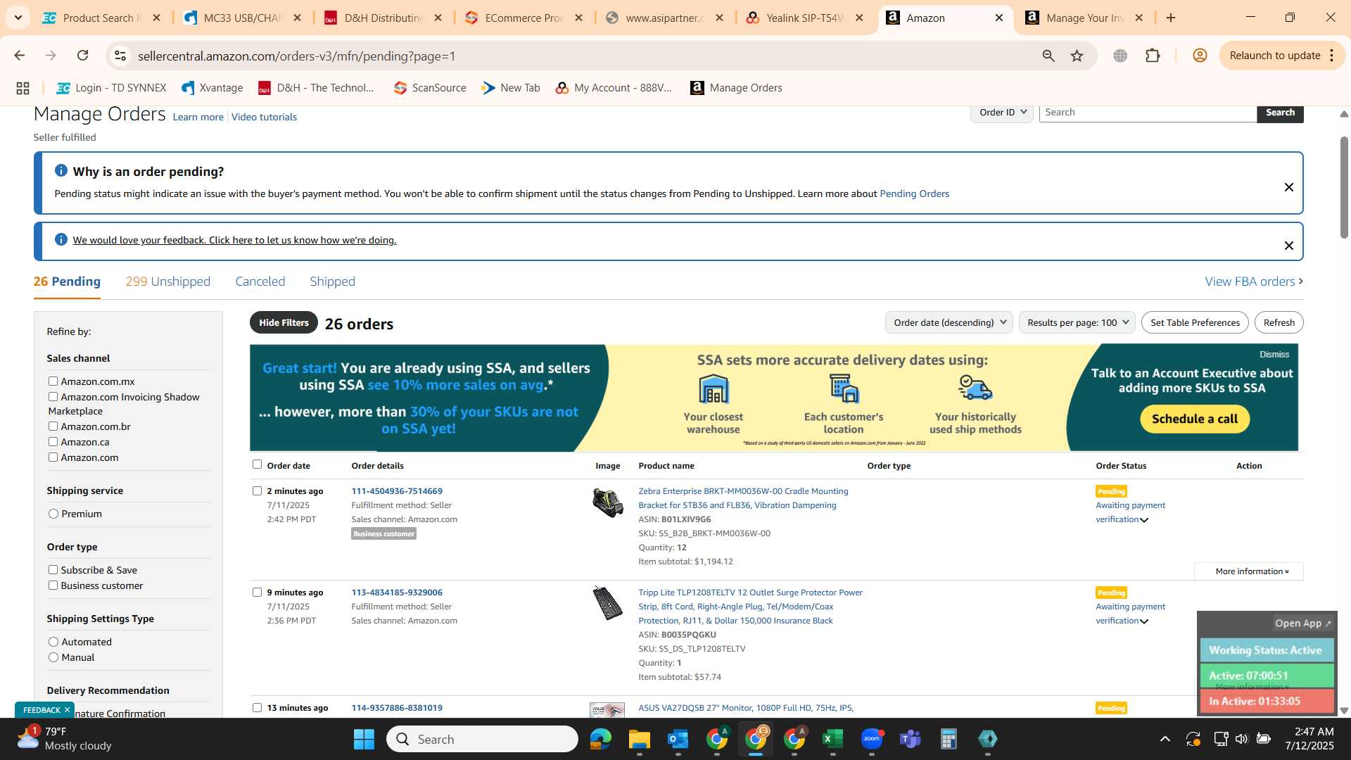Show hidden system tray icons
This screenshot has height=760, width=1351.
pyautogui.click(x=1165, y=739)
